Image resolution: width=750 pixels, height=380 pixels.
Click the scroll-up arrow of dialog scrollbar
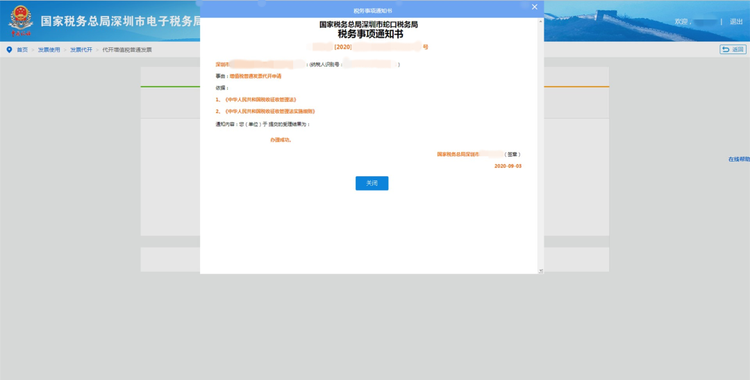point(541,21)
